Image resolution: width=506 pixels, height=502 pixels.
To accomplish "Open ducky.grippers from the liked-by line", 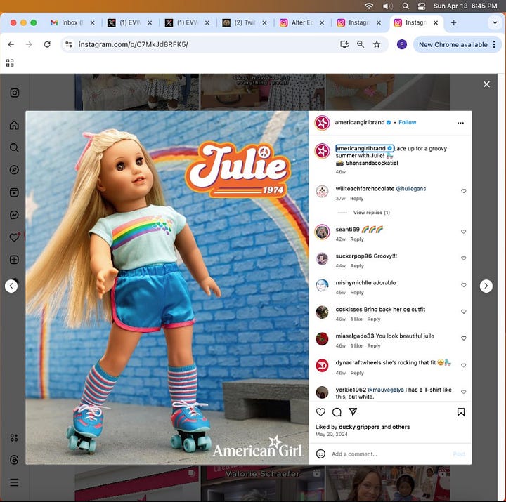I will (x=359, y=427).
